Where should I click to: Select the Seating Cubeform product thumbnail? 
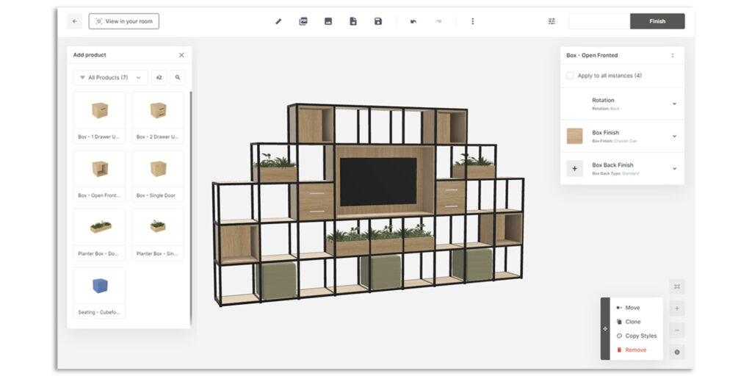point(99,286)
